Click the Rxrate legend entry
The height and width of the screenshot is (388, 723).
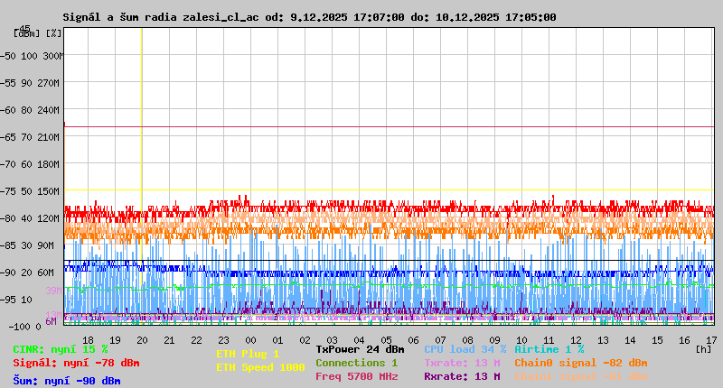[x=462, y=376]
